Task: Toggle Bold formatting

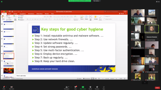Action: [x=27, y=19]
